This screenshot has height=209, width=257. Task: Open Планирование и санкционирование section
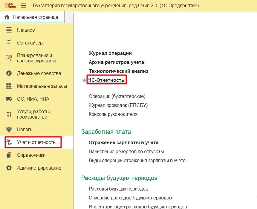37,58
